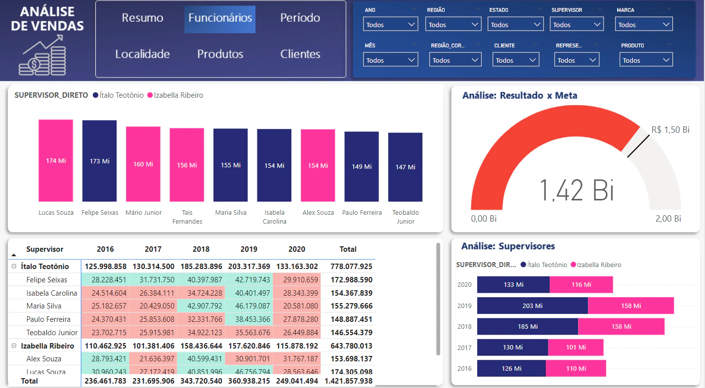Collapse the Izabella Ribeiro supervisor row
Screen dimensions: 705x388
click(14, 346)
